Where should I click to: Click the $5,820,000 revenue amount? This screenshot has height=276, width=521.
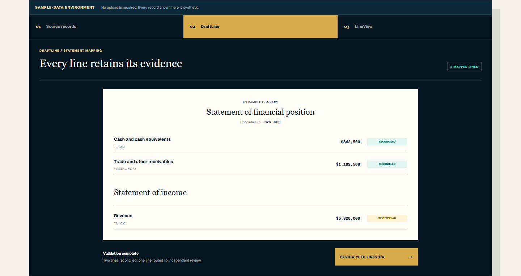(348, 218)
